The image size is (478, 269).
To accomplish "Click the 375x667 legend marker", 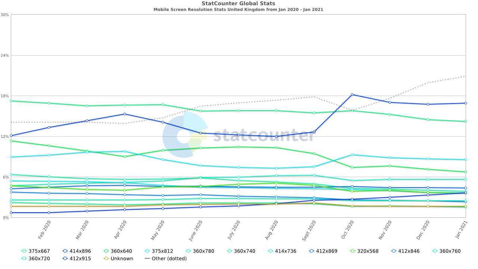I will (x=24, y=251).
